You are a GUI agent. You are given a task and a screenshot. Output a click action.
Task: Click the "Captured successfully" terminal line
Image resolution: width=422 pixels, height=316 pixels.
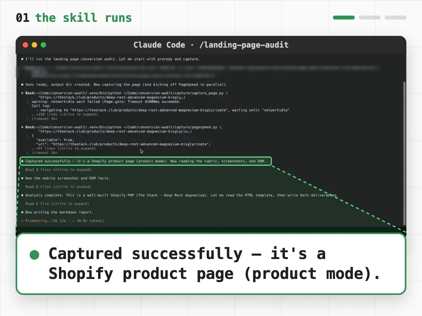tap(146, 161)
